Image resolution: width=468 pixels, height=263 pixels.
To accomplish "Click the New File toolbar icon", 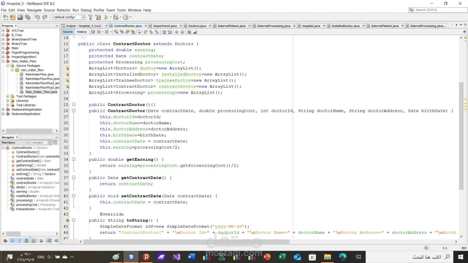I will (x=5, y=17).
